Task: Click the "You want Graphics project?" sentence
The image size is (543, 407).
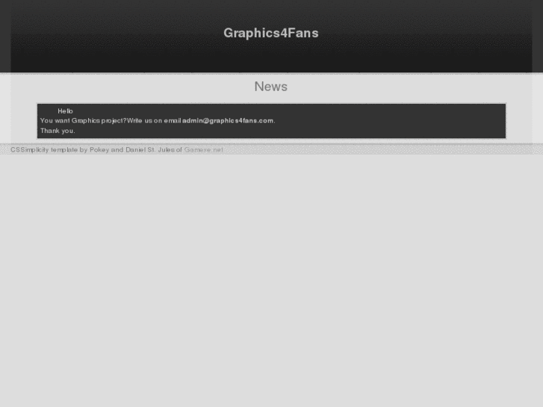Action: [84, 120]
